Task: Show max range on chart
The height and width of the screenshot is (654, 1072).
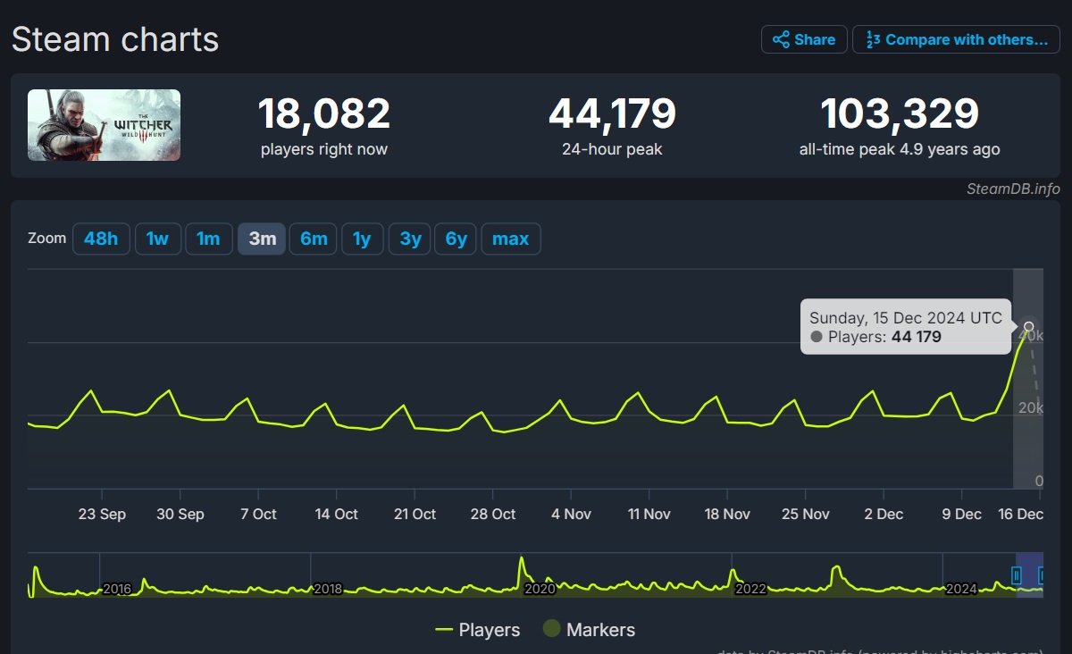Action: (511, 239)
